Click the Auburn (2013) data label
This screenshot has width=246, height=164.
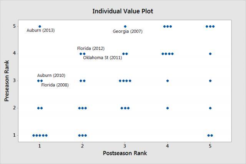(x=40, y=30)
